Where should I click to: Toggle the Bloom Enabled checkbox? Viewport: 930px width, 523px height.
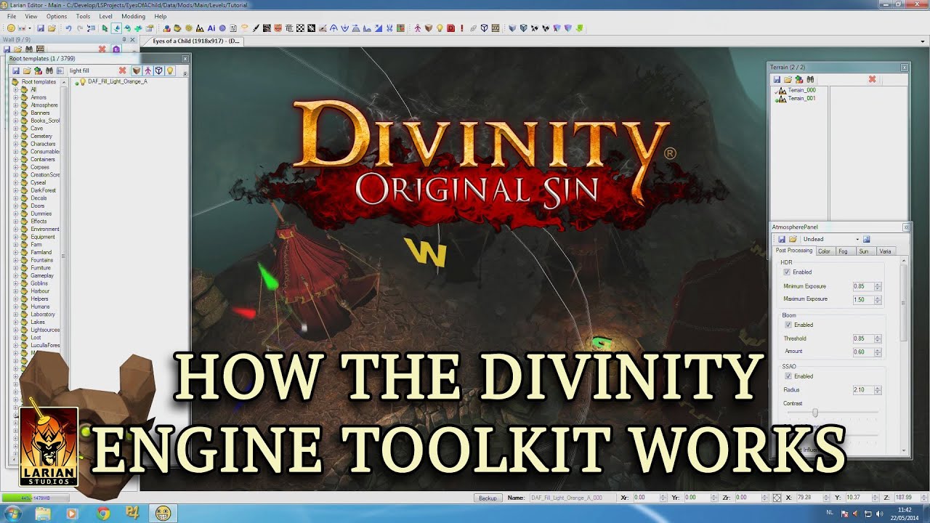(x=788, y=325)
